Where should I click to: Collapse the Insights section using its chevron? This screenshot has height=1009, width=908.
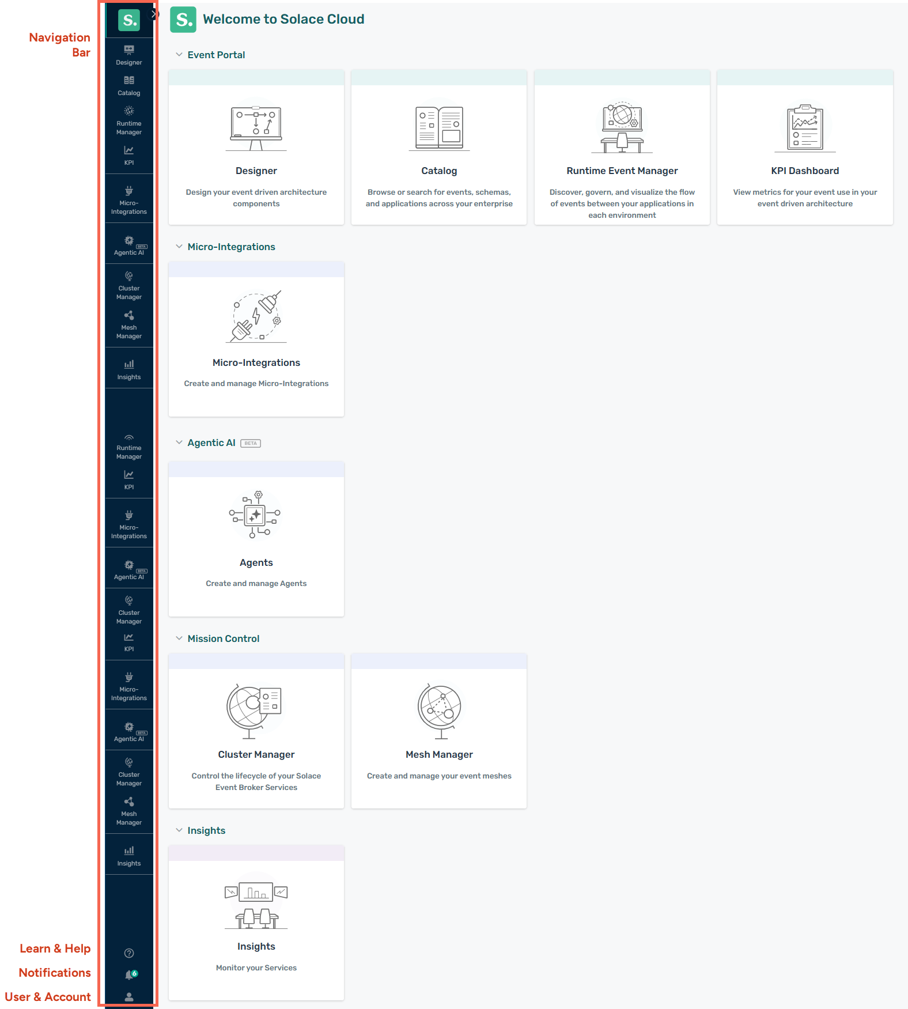179,830
